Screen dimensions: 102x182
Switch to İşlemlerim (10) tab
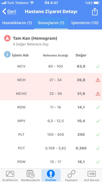coord(85,23)
